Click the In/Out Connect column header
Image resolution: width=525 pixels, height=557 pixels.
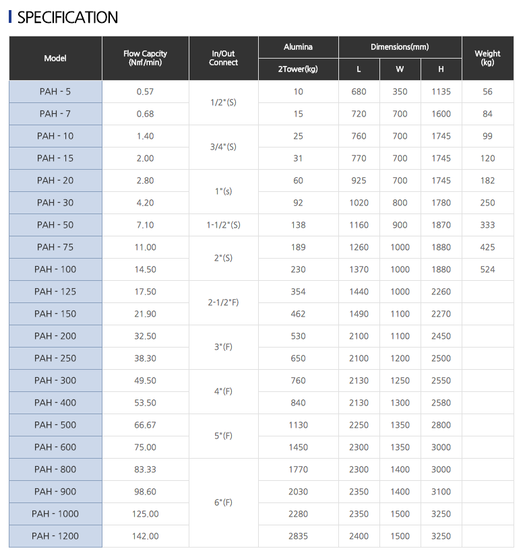tap(223, 58)
